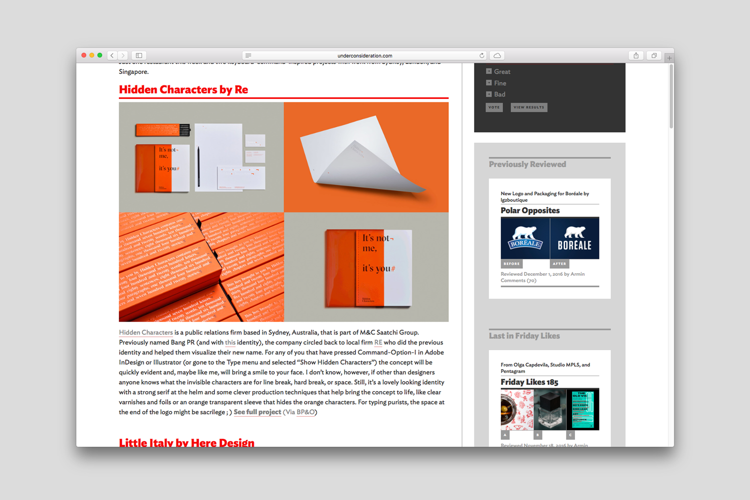
Task: Click Friday Likes thumbnail labeled A
Action: coord(517,410)
